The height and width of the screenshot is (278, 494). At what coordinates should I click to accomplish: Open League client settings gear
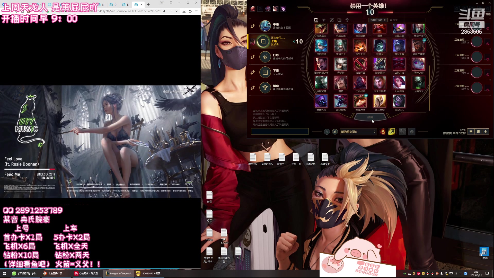[x=483, y=3]
